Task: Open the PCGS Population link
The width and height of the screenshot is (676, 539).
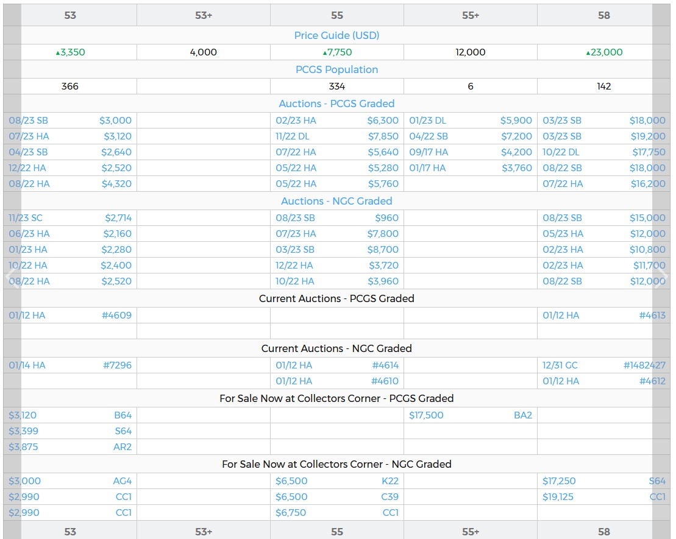Action: point(336,69)
